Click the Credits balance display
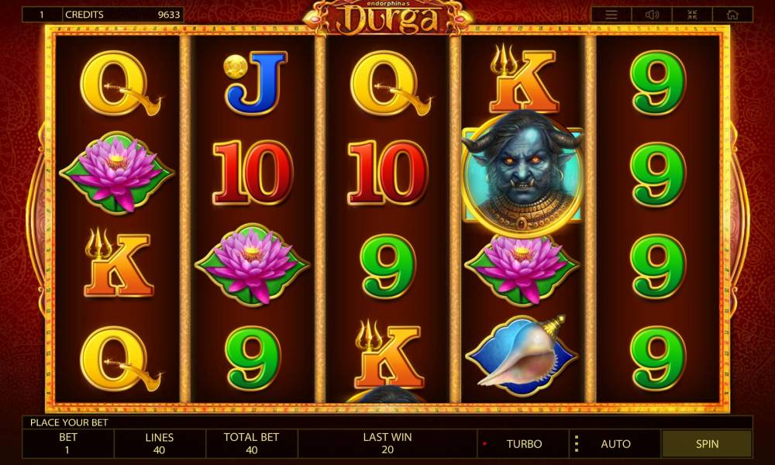The image size is (775, 465). 123,14
